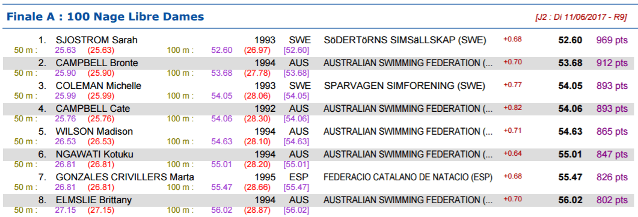Select ELMSLIE Brittany name
The width and height of the screenshot is (638, 217).
(x=94, y=200)
